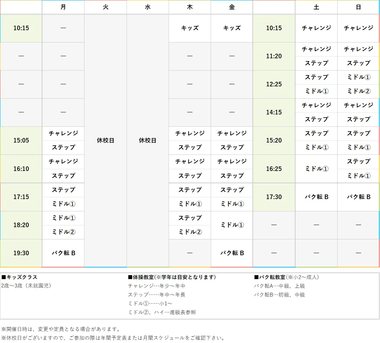
Task: Click Friday's 19:30 バク転B cell
Action: pos(231,253)
